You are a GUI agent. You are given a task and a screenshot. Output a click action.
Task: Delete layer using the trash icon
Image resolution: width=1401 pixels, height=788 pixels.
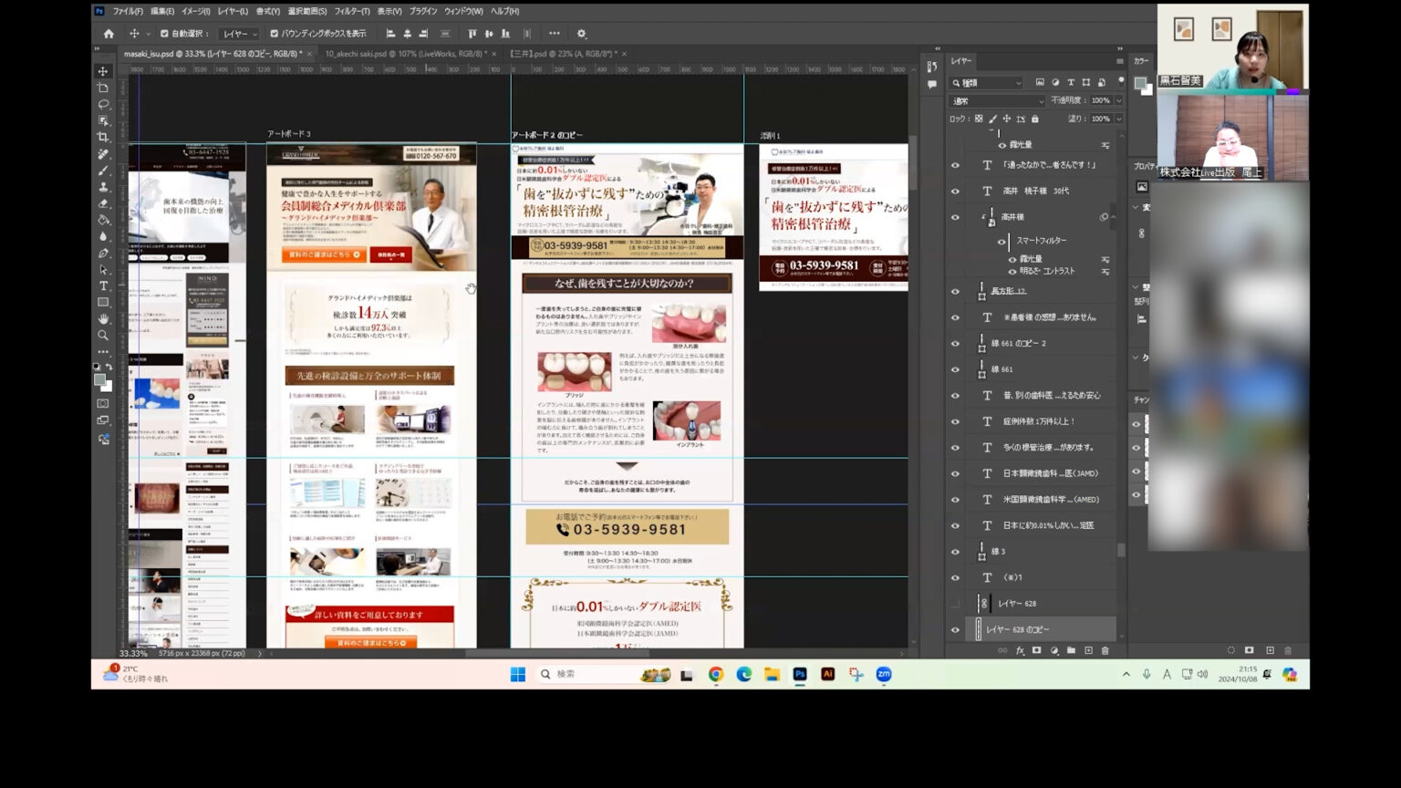pos(1105,650)
